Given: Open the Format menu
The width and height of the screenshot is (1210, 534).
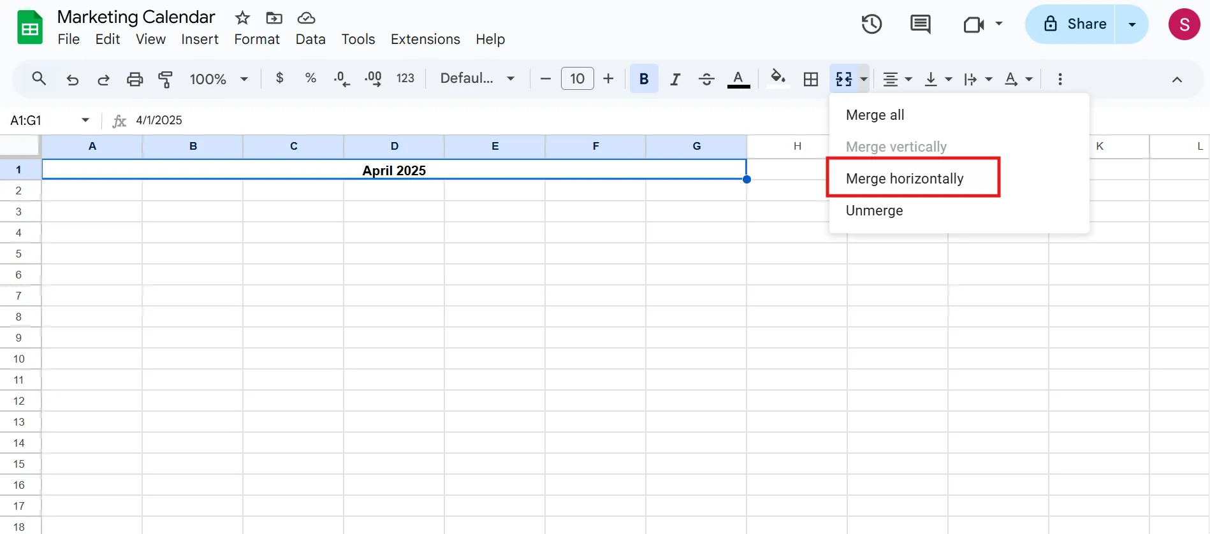Looking at the screenshot, I should [x=257, y=40].
